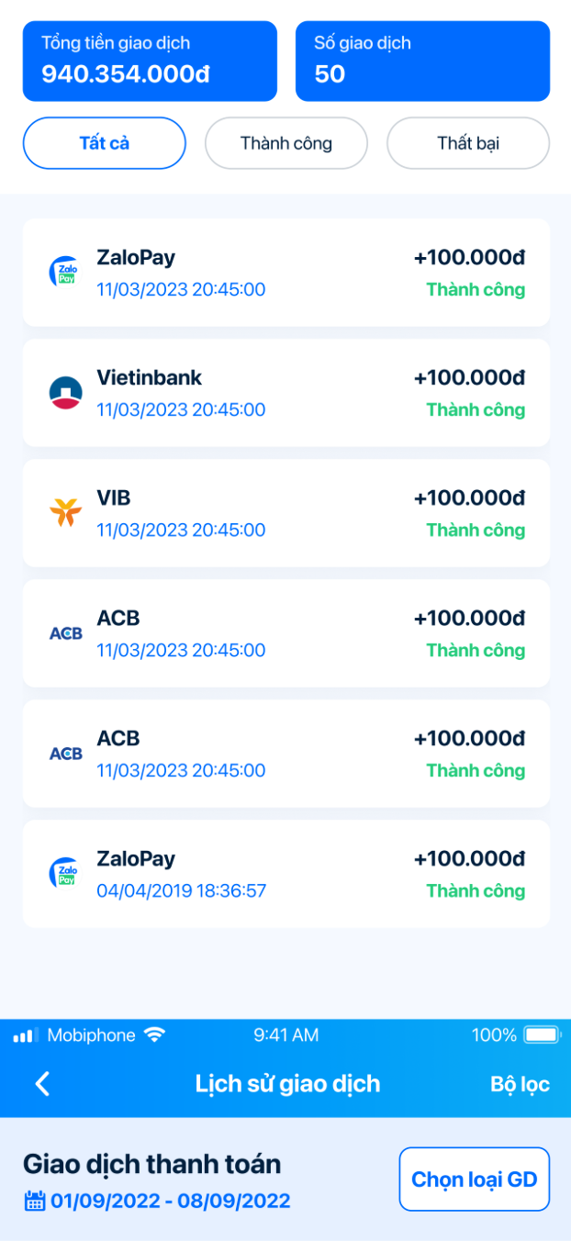Tap the back arrow icon
This screenshot has height=1241, width=571.
tap(42, 1084)
